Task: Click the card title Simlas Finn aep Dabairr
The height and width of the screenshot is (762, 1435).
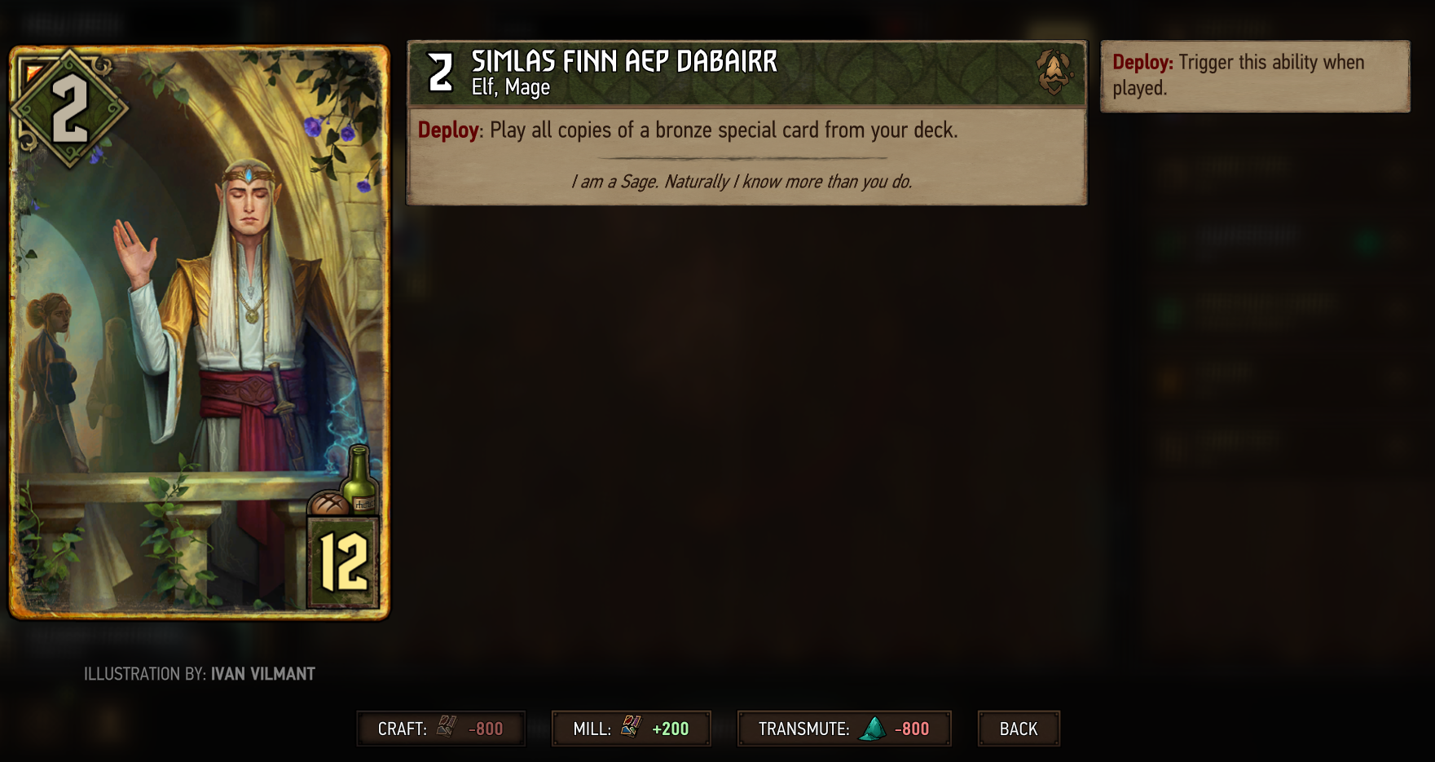Action: point(624,61)
